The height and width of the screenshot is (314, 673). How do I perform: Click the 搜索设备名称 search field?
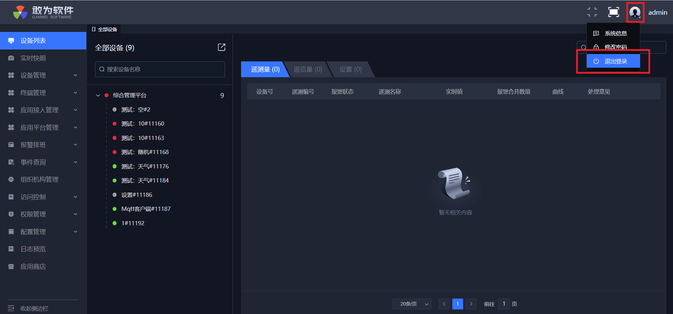160,69
